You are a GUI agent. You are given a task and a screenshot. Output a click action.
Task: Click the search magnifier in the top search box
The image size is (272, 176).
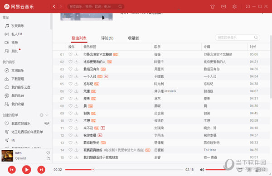click(120, 7)
